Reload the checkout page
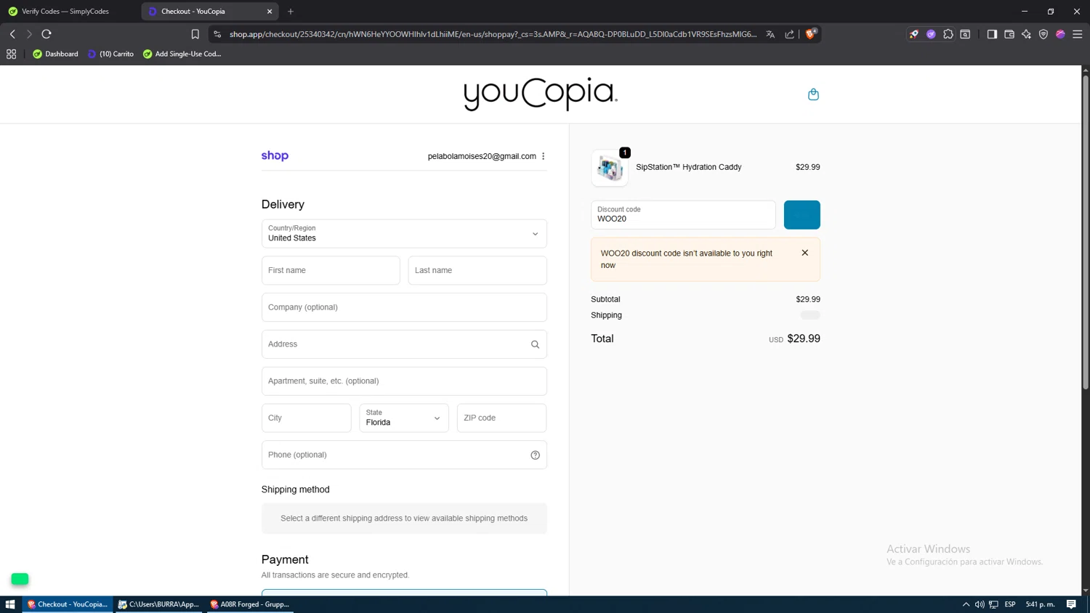This screenshot has height=613, width=1090. (x=47, y=34)
